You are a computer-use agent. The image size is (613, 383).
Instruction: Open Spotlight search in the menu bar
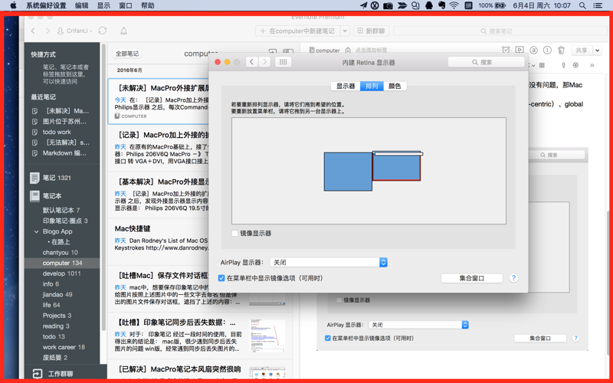pos(582,5)
